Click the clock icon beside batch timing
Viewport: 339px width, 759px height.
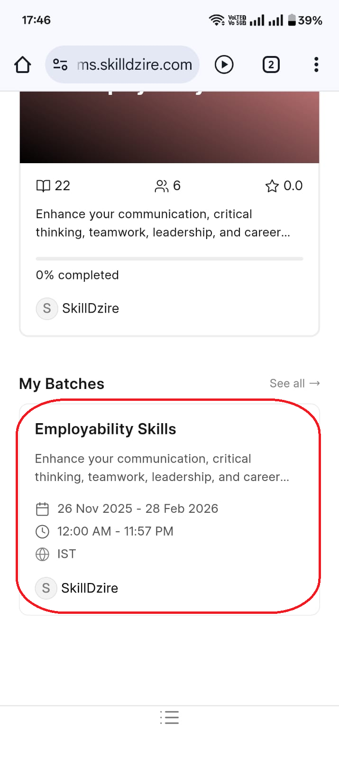pos(43,532)
